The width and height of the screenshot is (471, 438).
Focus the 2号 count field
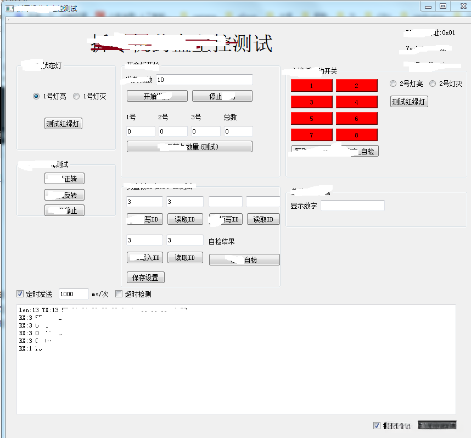click(173, 131)
